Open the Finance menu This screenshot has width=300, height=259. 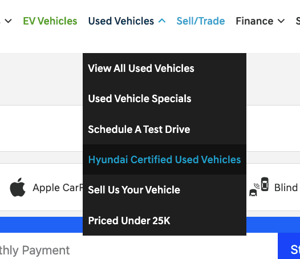254,21
